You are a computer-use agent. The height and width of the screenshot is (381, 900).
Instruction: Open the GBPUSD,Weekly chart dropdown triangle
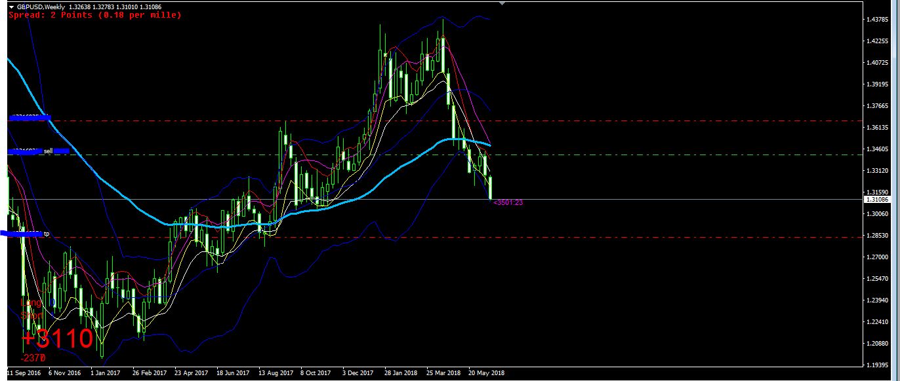pyautogui.click(x=11, y=7)
